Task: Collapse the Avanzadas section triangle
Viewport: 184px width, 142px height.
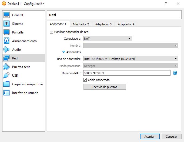Action: click(x=63, y=52)
